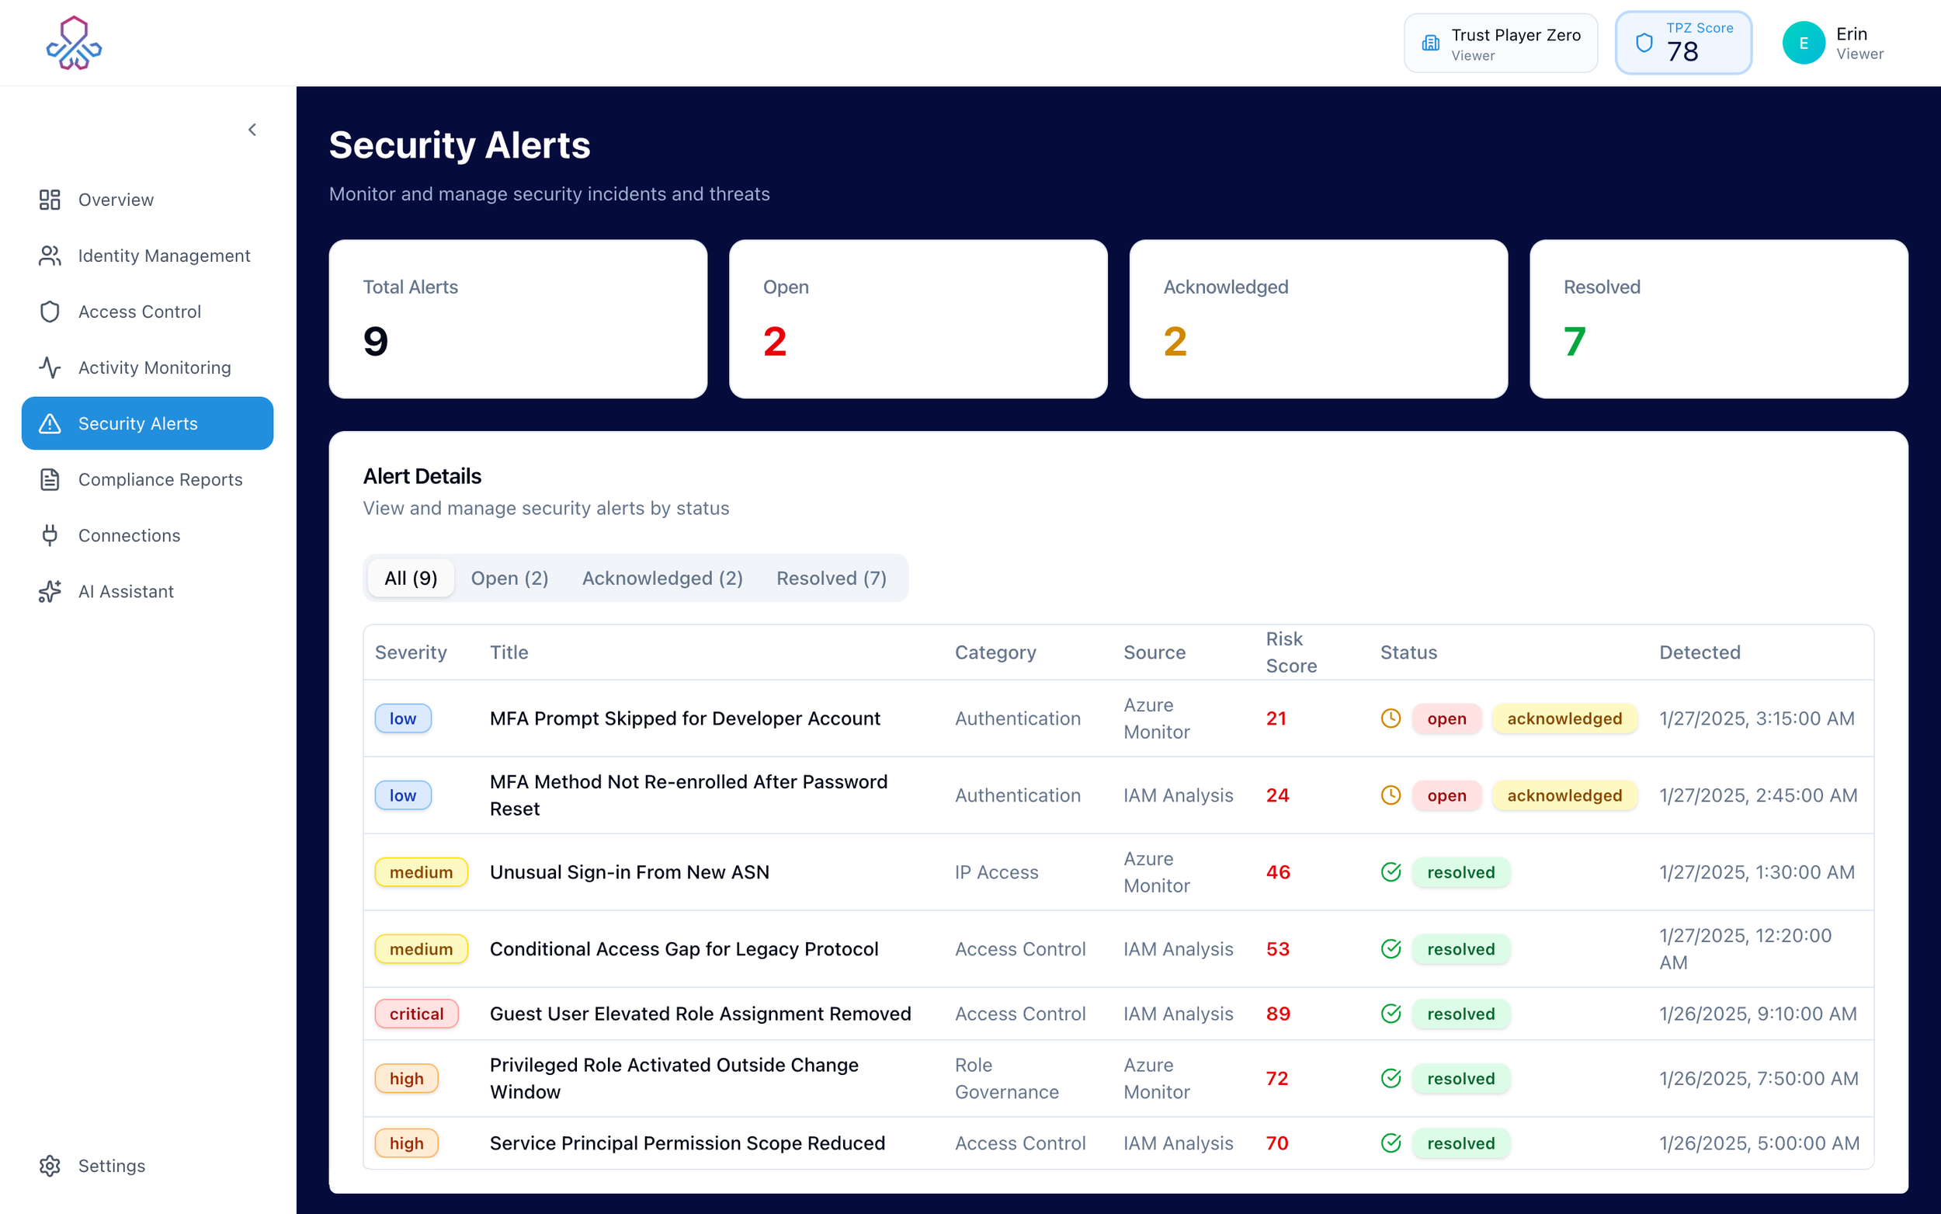Click the Service Principal Permission Scope Reduced title

coord(687,1143)
